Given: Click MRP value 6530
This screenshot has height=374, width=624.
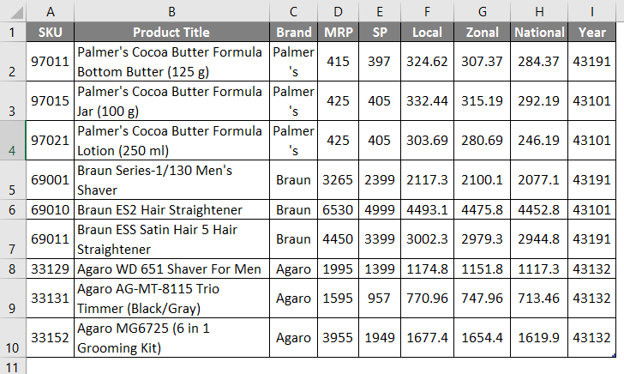Looking at the screenshot, I should 338,210.
